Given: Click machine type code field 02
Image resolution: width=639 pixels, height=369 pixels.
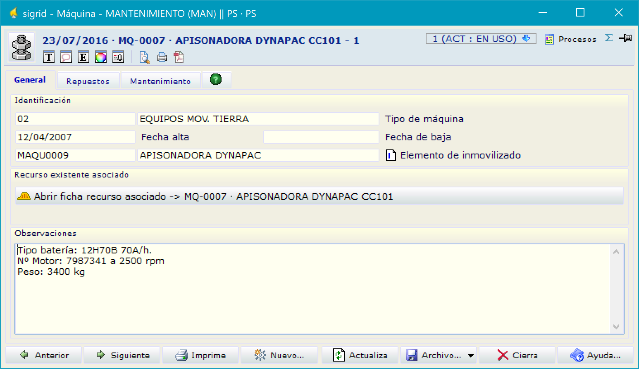Looking at the screenshot, I should [75, 119].
